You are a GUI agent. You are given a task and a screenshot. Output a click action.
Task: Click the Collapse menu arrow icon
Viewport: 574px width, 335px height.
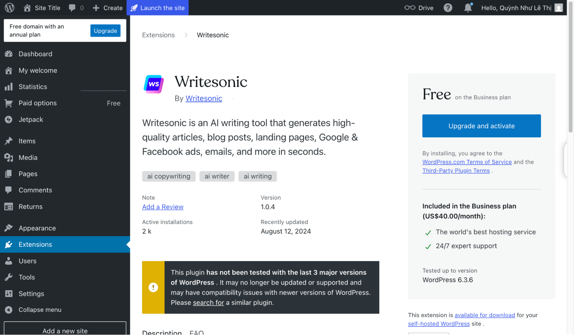click(9, 310)
